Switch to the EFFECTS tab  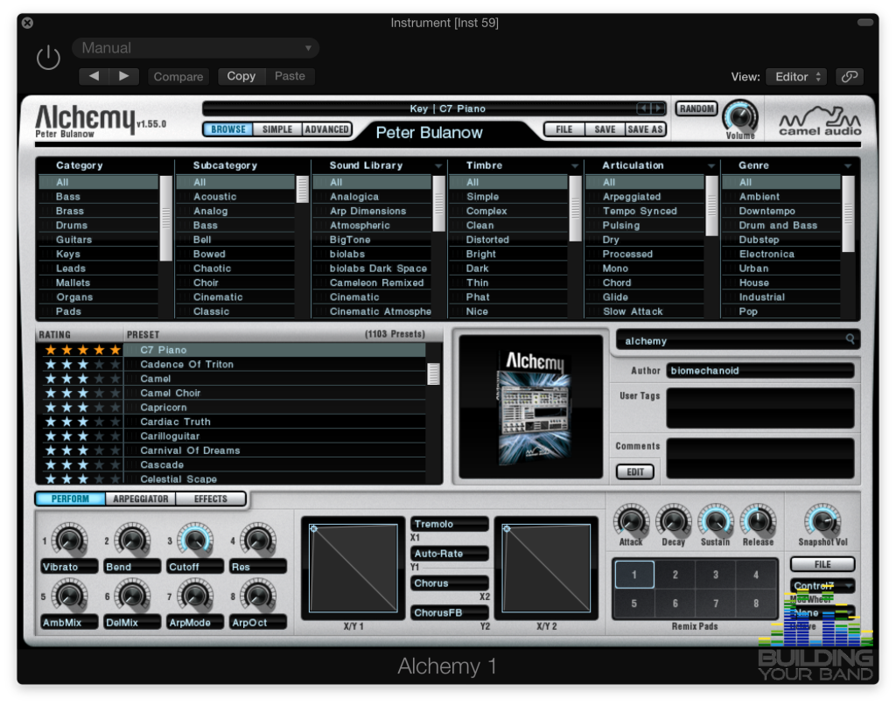coord(211,499)
